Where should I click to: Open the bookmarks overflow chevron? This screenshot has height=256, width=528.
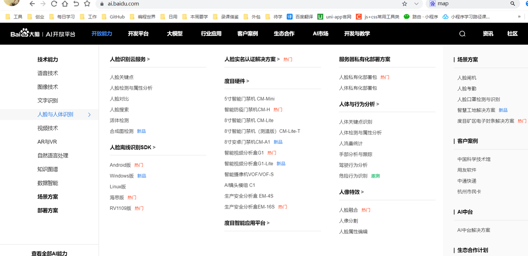point(519,16)
